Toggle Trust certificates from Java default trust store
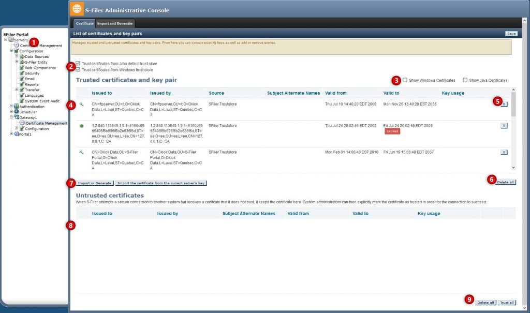Viewport: 530px width, 313px height. point(78,63)
